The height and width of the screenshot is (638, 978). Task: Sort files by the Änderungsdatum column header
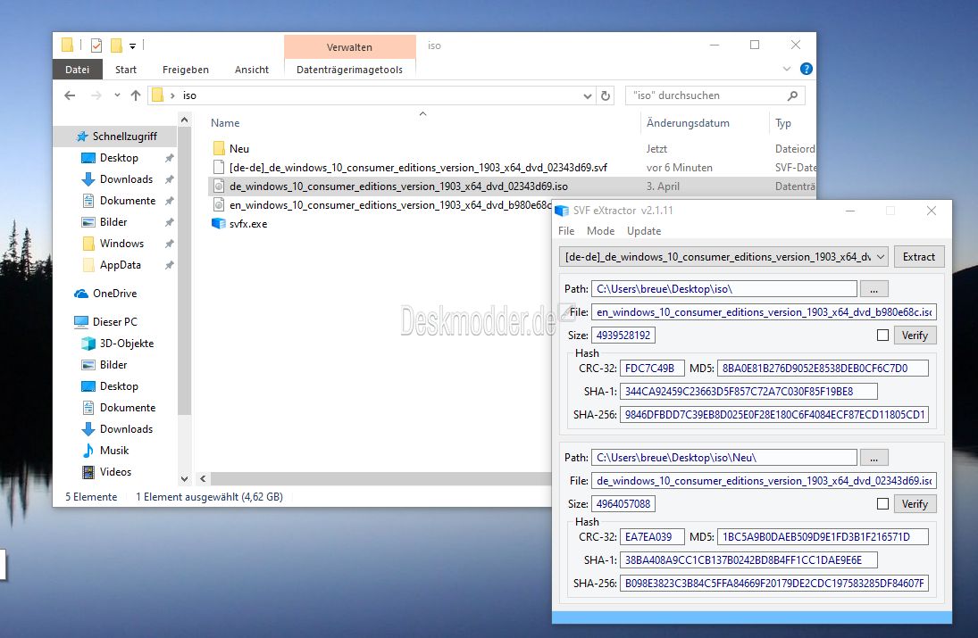(688, 123)
